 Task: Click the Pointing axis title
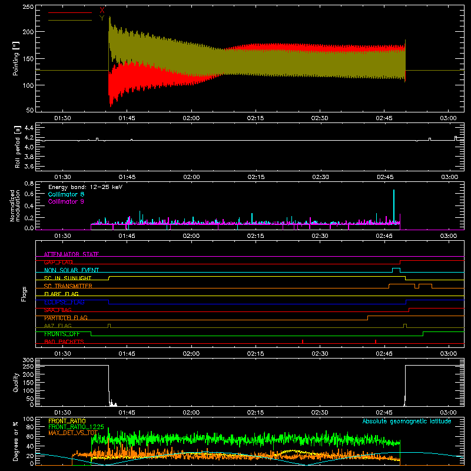(x=16, y=58)
